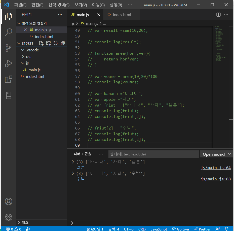
Task: Select the debug console (디버그 콘솔) panel tab
Action: pyautogui.click(x=82, y=154)
